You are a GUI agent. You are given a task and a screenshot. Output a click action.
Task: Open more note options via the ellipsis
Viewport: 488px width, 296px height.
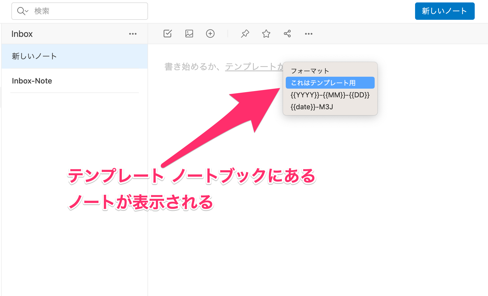[x=308, y=34]
